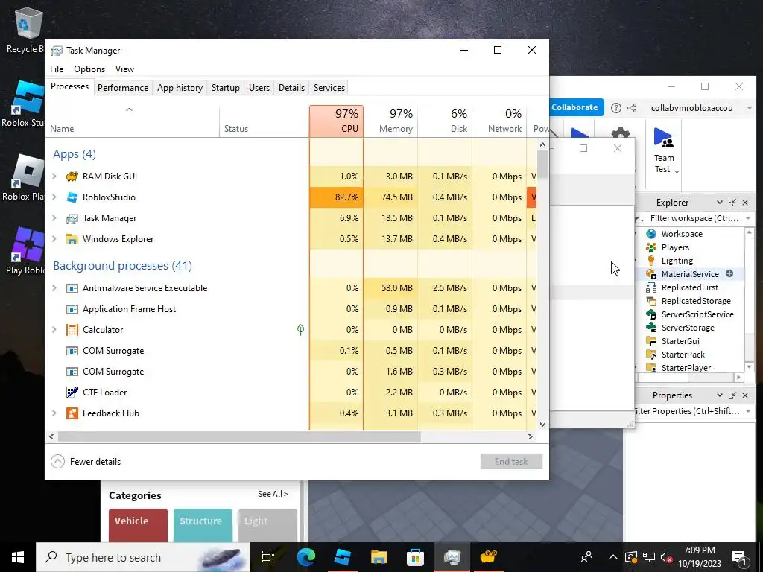The image size is (763, 572).
Task: Click Fewer details toggle
Action: point(86,462)
